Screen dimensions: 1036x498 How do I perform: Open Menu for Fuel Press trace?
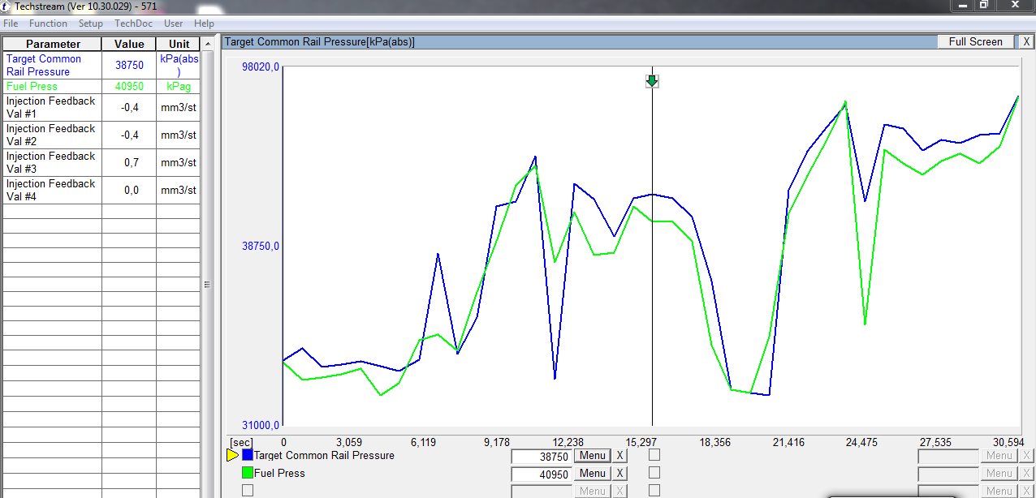592,474
